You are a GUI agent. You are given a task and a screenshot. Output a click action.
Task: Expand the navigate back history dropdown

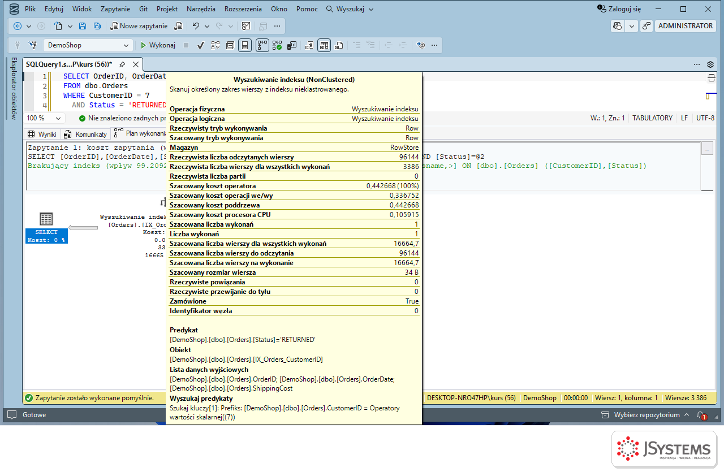29,26
